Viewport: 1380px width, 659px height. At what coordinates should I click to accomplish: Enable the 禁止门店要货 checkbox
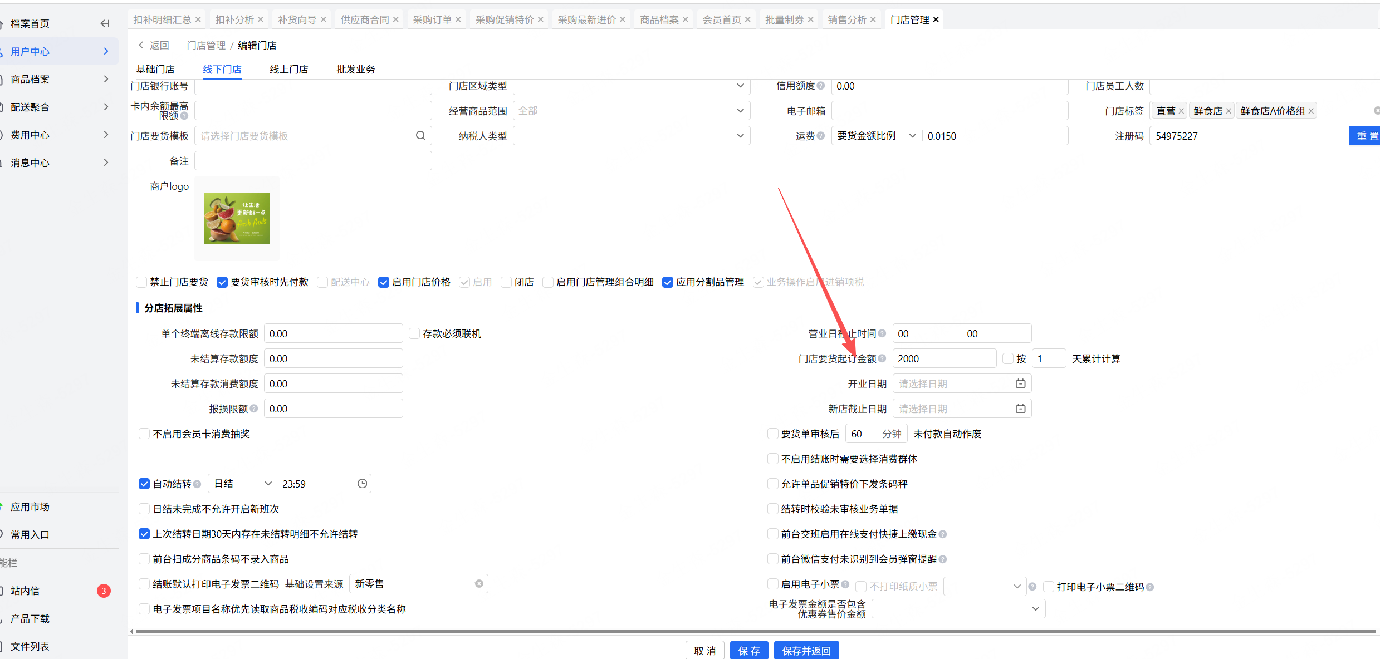pos(142,282)
